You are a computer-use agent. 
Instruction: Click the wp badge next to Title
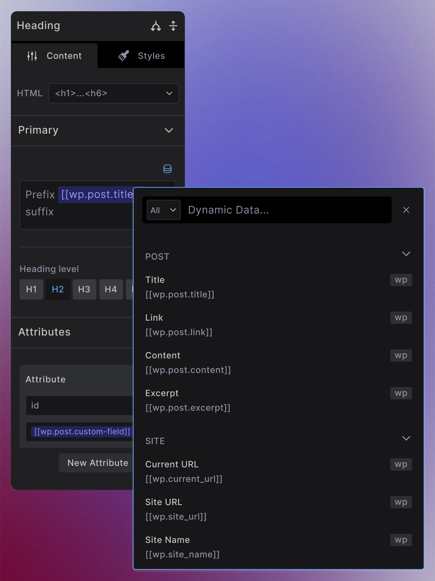click(401, 280)
